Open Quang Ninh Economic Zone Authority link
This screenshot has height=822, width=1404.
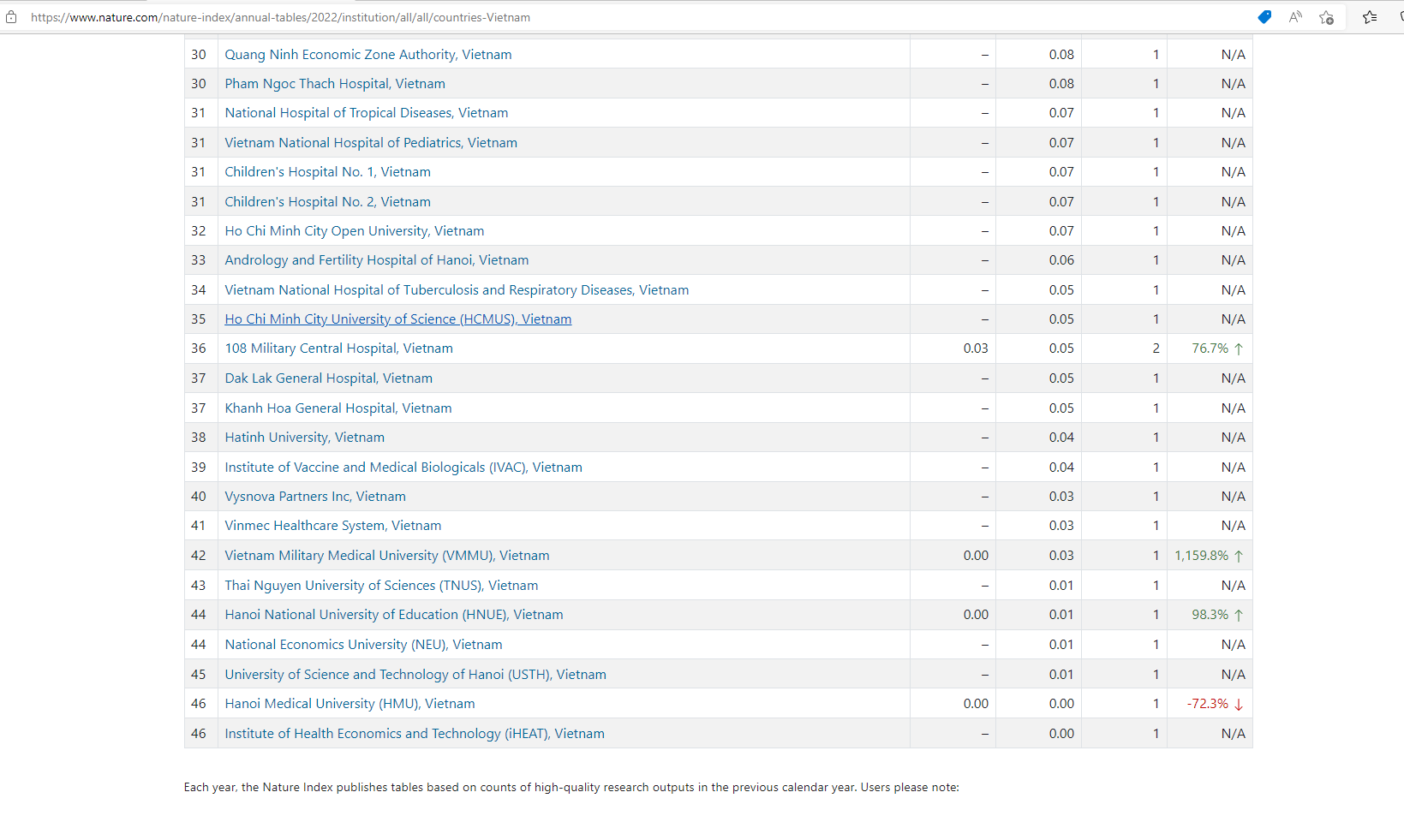367,55
